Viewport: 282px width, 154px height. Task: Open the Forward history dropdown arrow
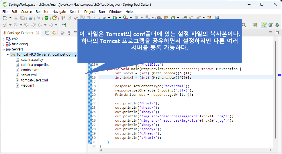(x=56, y=25)
